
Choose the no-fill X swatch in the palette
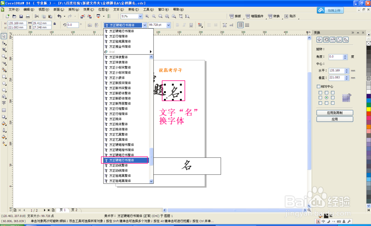pos(369,43)
